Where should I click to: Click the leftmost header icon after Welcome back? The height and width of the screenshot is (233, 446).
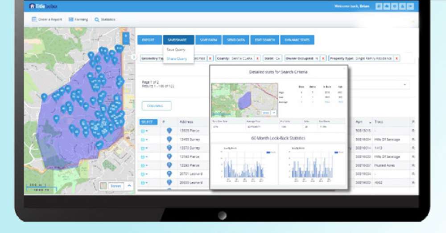click(x=379, y=6)
